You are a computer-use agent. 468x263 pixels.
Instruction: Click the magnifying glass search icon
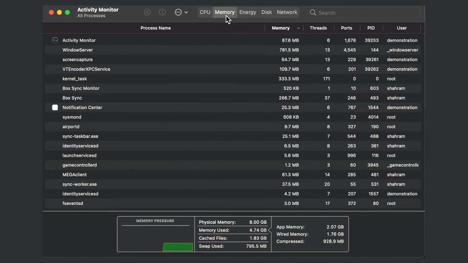[313, 12]
